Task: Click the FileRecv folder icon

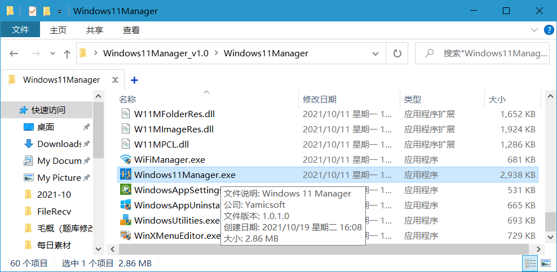Action: tap(28, 211)
